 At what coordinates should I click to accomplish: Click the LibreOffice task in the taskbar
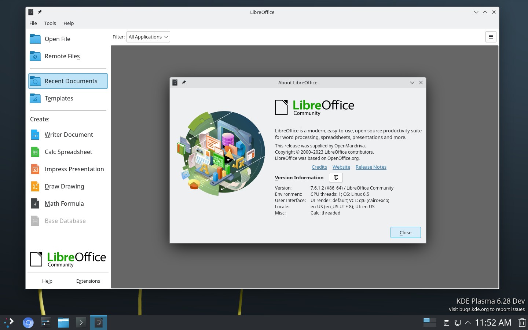point(98,323)
